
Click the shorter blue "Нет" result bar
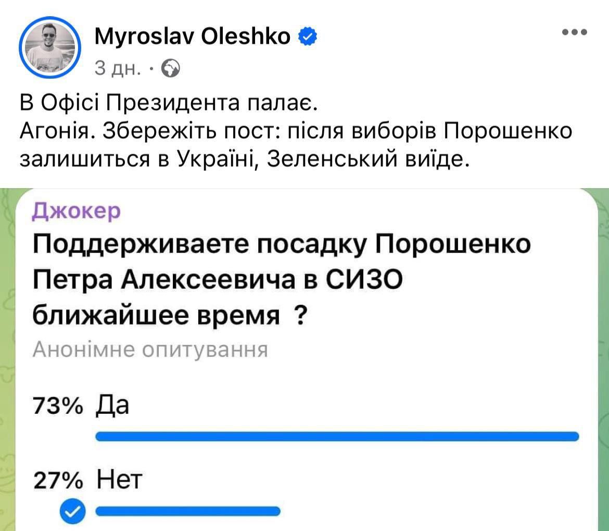(x=188, y=511)
